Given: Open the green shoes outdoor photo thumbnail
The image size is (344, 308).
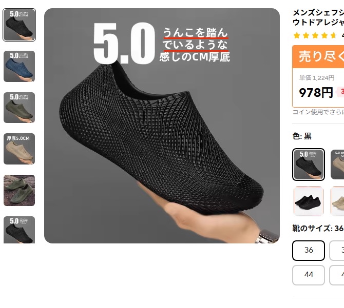Looking at the screenshot, I should (x=20, y=190).
